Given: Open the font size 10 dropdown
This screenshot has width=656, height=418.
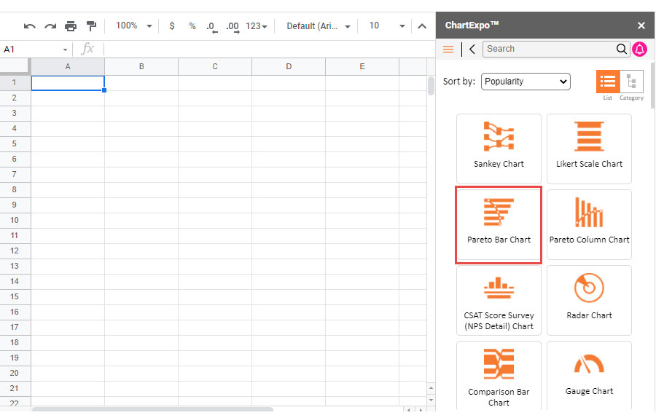Looking at the screenshot, I should pyautogui.click(x=387, y=26).
